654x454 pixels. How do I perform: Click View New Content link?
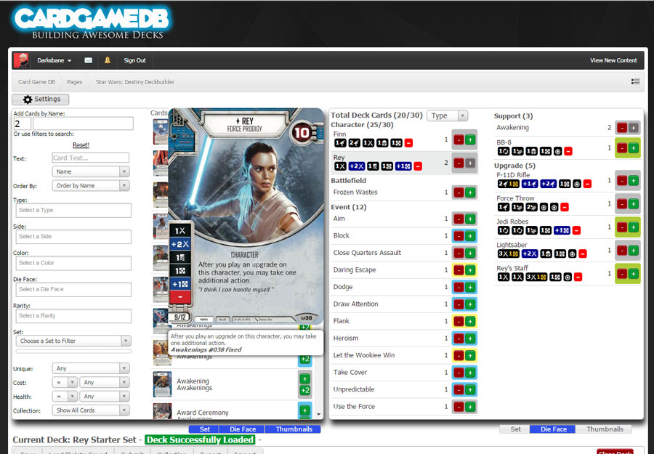click(613, 60)
